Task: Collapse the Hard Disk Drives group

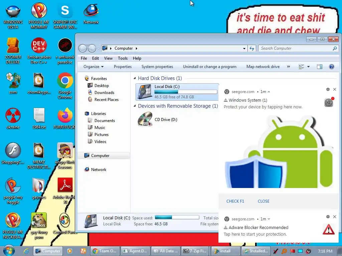Action: pos(135,78)
